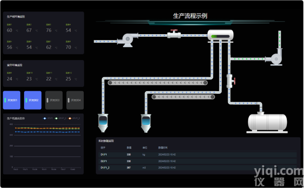The width and height of the screenshot is (304, 188).
Task: Click temperature reading 67
Action: pyautogui.click(x=29, y=30)
